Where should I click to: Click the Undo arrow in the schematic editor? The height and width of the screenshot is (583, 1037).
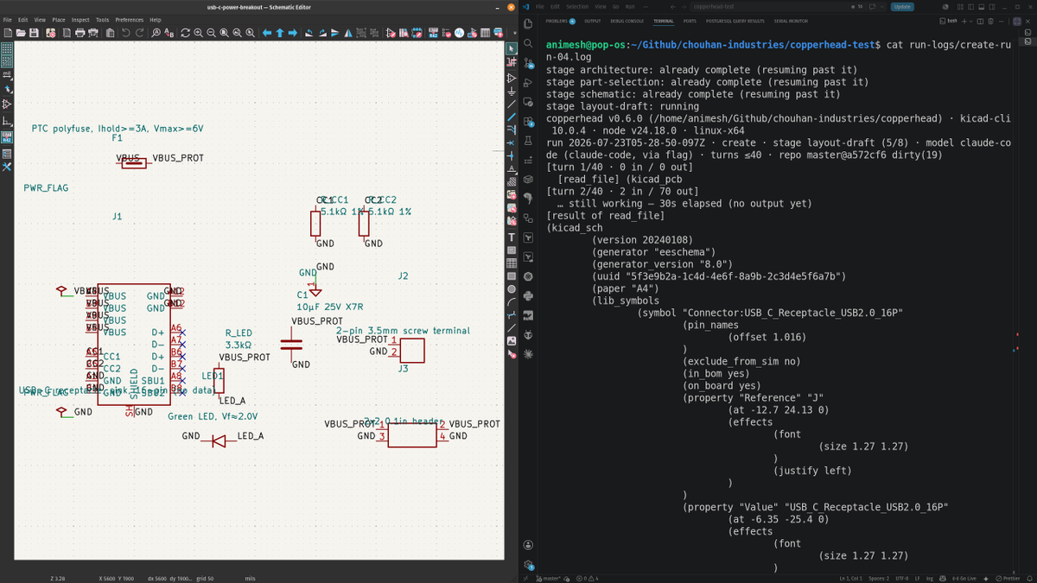(x=126, y=33)
